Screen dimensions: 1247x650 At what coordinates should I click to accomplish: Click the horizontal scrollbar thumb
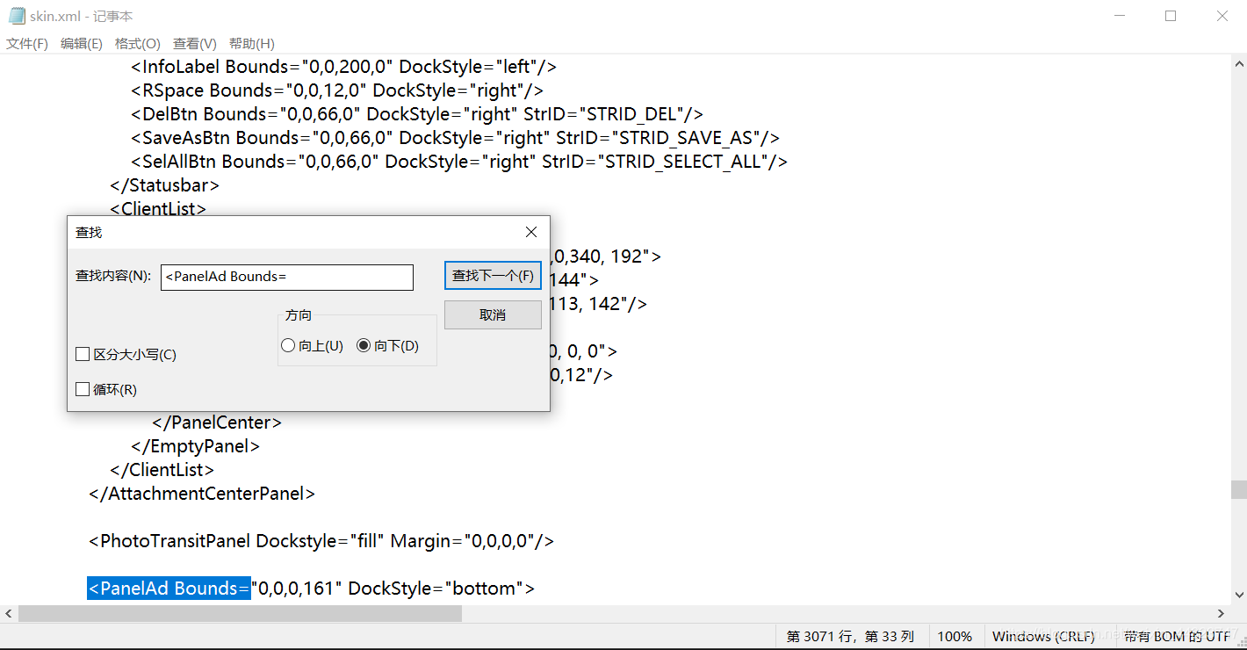[x=240, y=613]
